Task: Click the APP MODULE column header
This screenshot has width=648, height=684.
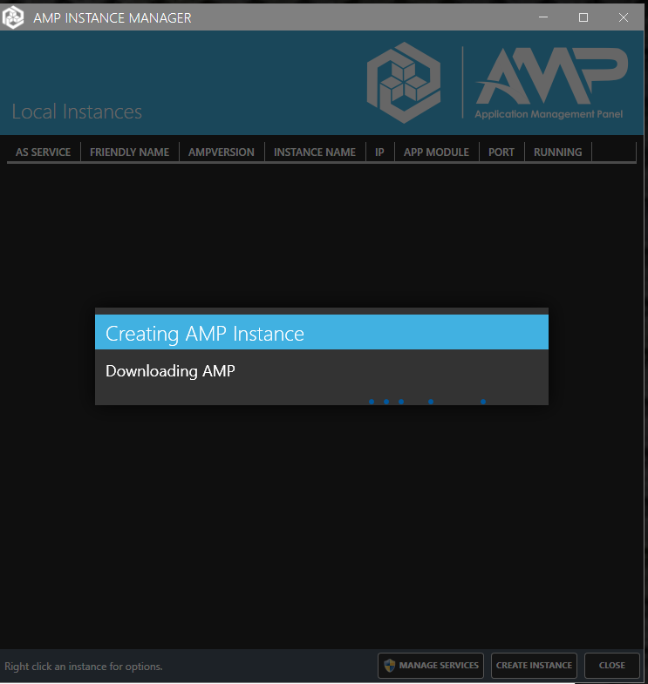Action: (x=437, y=152)
